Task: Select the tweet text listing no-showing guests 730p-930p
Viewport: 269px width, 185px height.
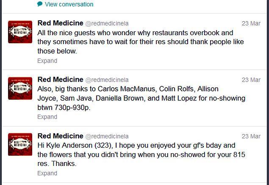Action: [140, 98]
